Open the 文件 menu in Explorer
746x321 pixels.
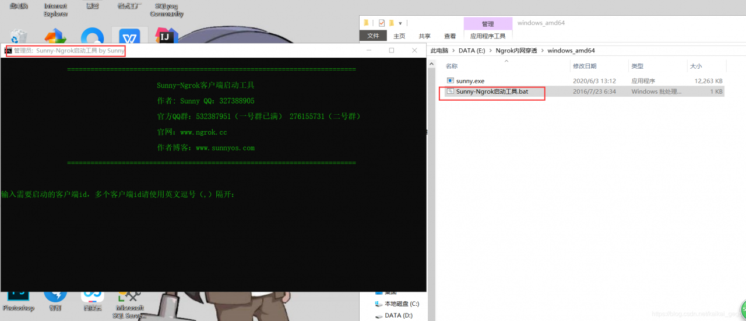pyautogui.click(x=373, y=36)
